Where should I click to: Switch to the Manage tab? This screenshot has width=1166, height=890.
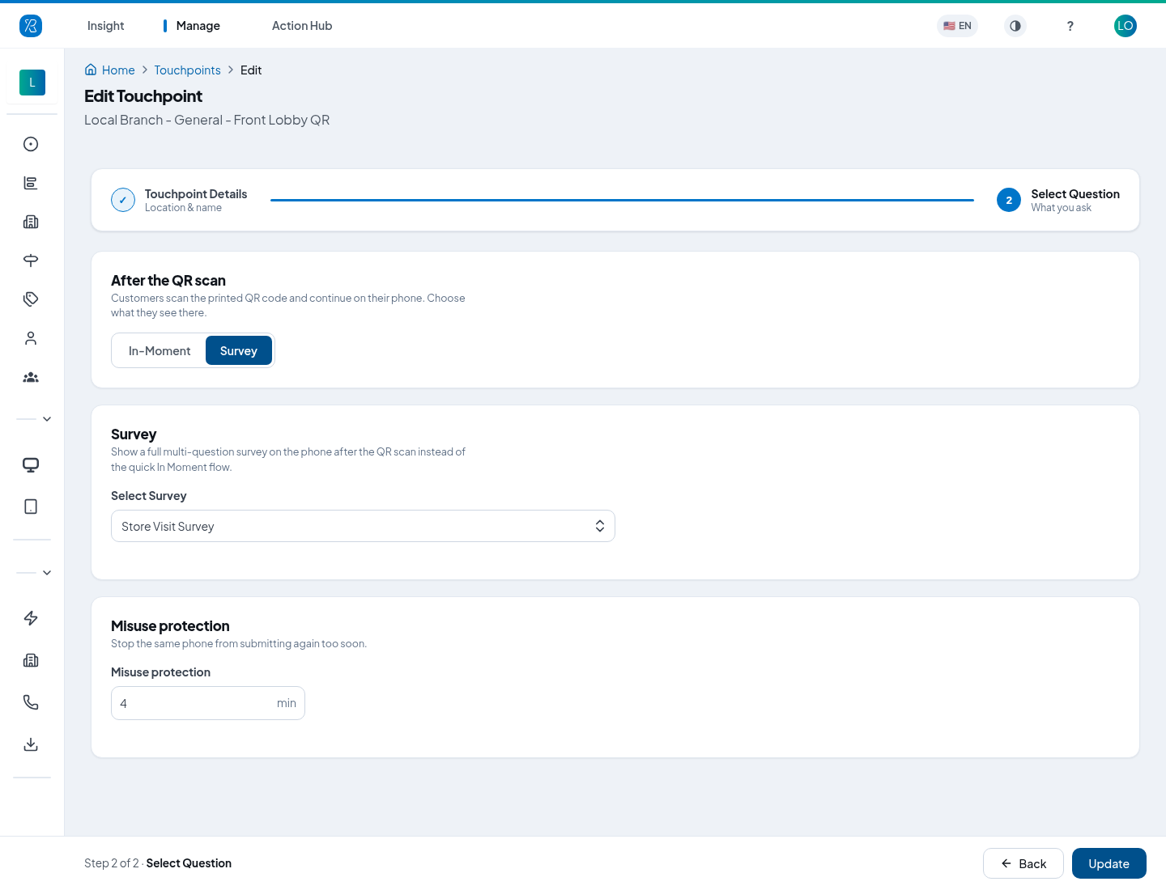pos(198,26)
